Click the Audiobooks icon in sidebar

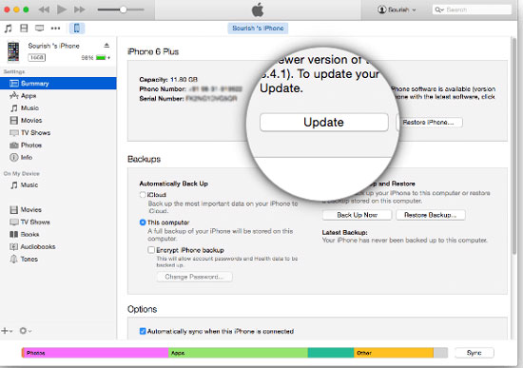13,247
